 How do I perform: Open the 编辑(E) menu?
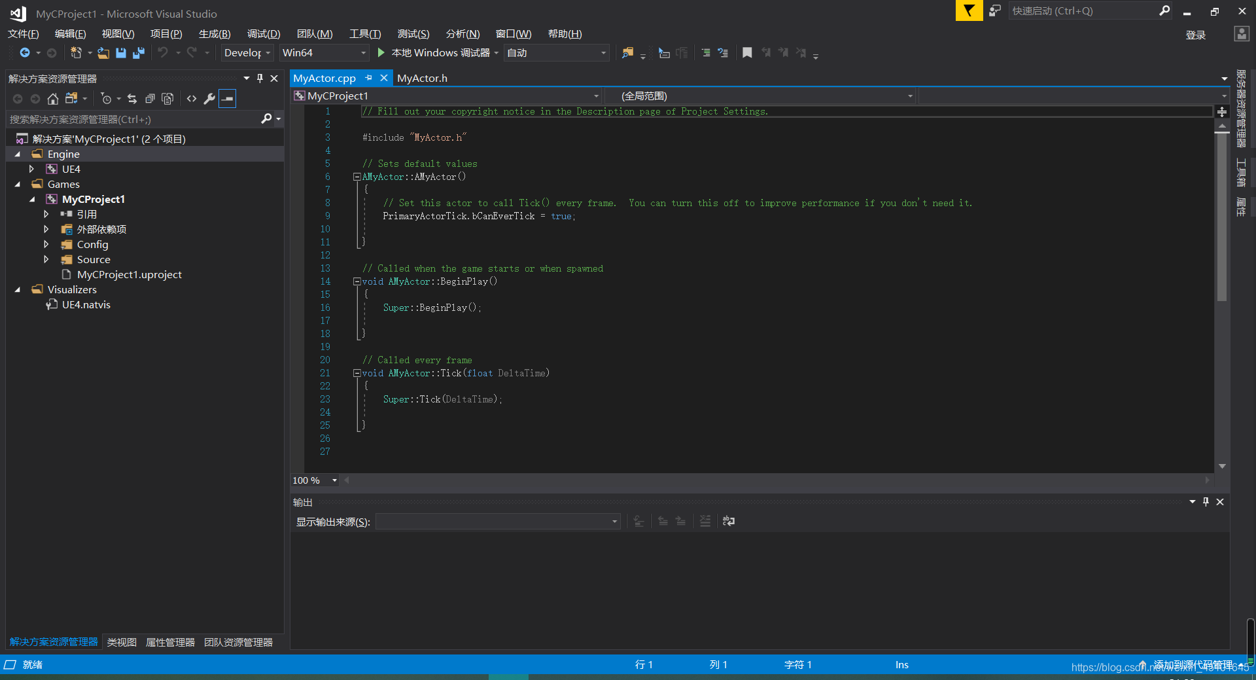tap(70, 34)
